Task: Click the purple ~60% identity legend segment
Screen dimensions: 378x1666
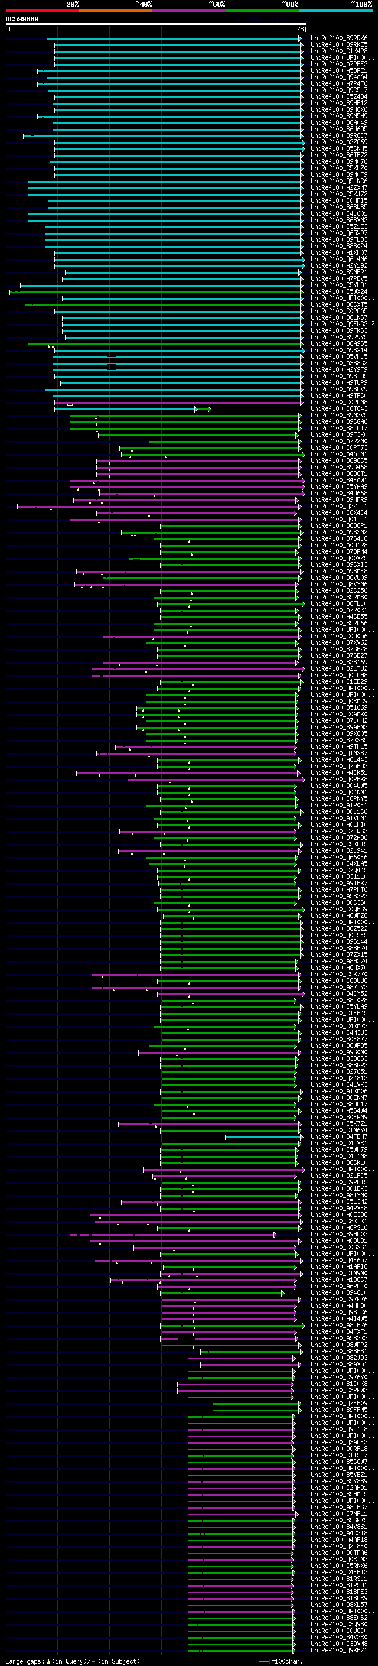Action: 188,11
